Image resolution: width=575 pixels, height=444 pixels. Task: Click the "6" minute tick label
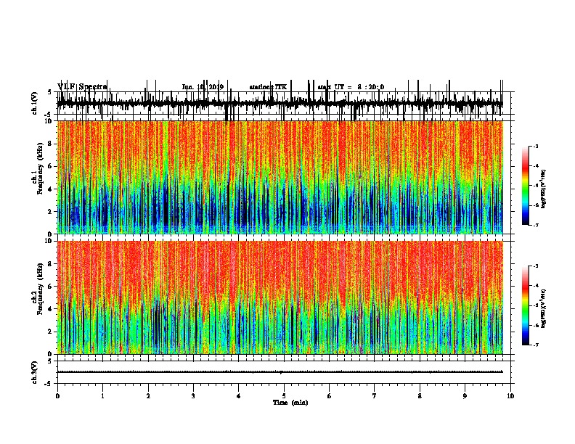click(x=329, y=396)
